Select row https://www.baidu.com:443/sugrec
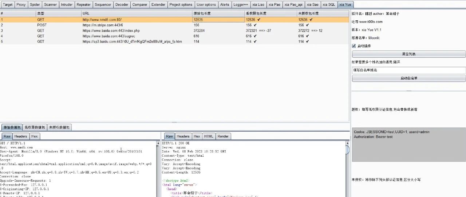This screenshot has width=466, height=197. (174, 36)
